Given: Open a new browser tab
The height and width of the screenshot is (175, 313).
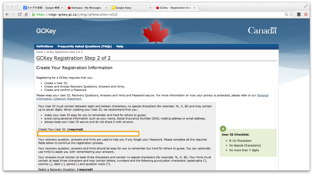Looking at the screenshot, I should (x=202, y=8).
